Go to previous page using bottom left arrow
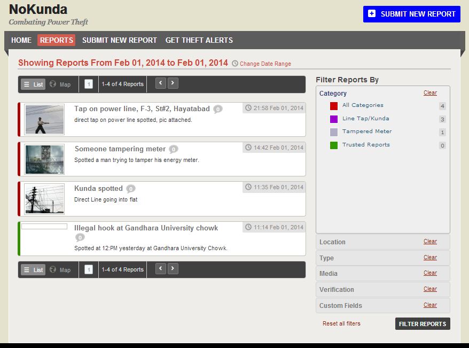 [161, 268]
